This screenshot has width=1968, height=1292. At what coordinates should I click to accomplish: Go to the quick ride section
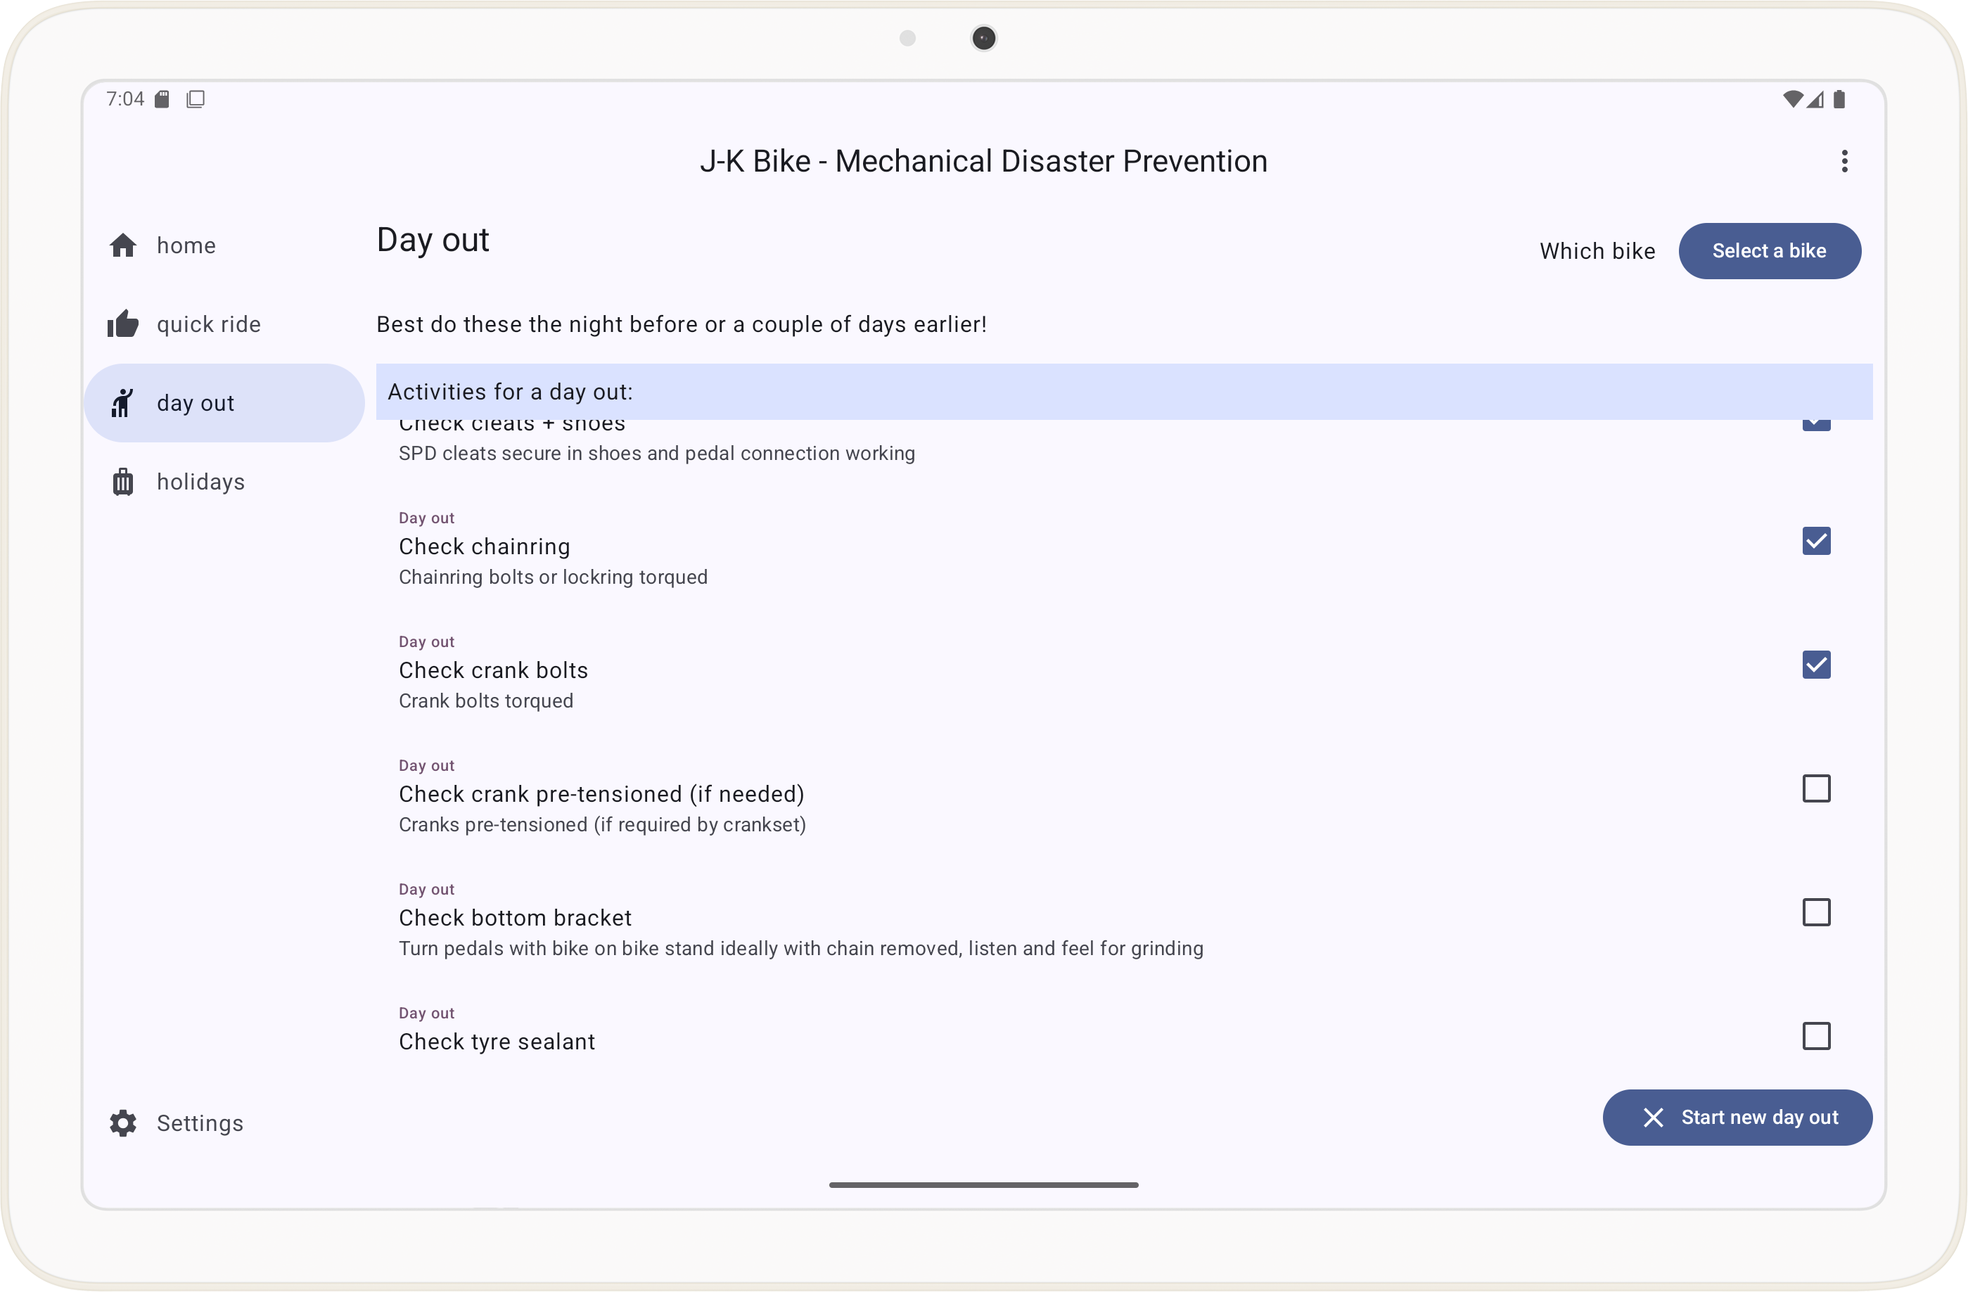click(208, 324)
